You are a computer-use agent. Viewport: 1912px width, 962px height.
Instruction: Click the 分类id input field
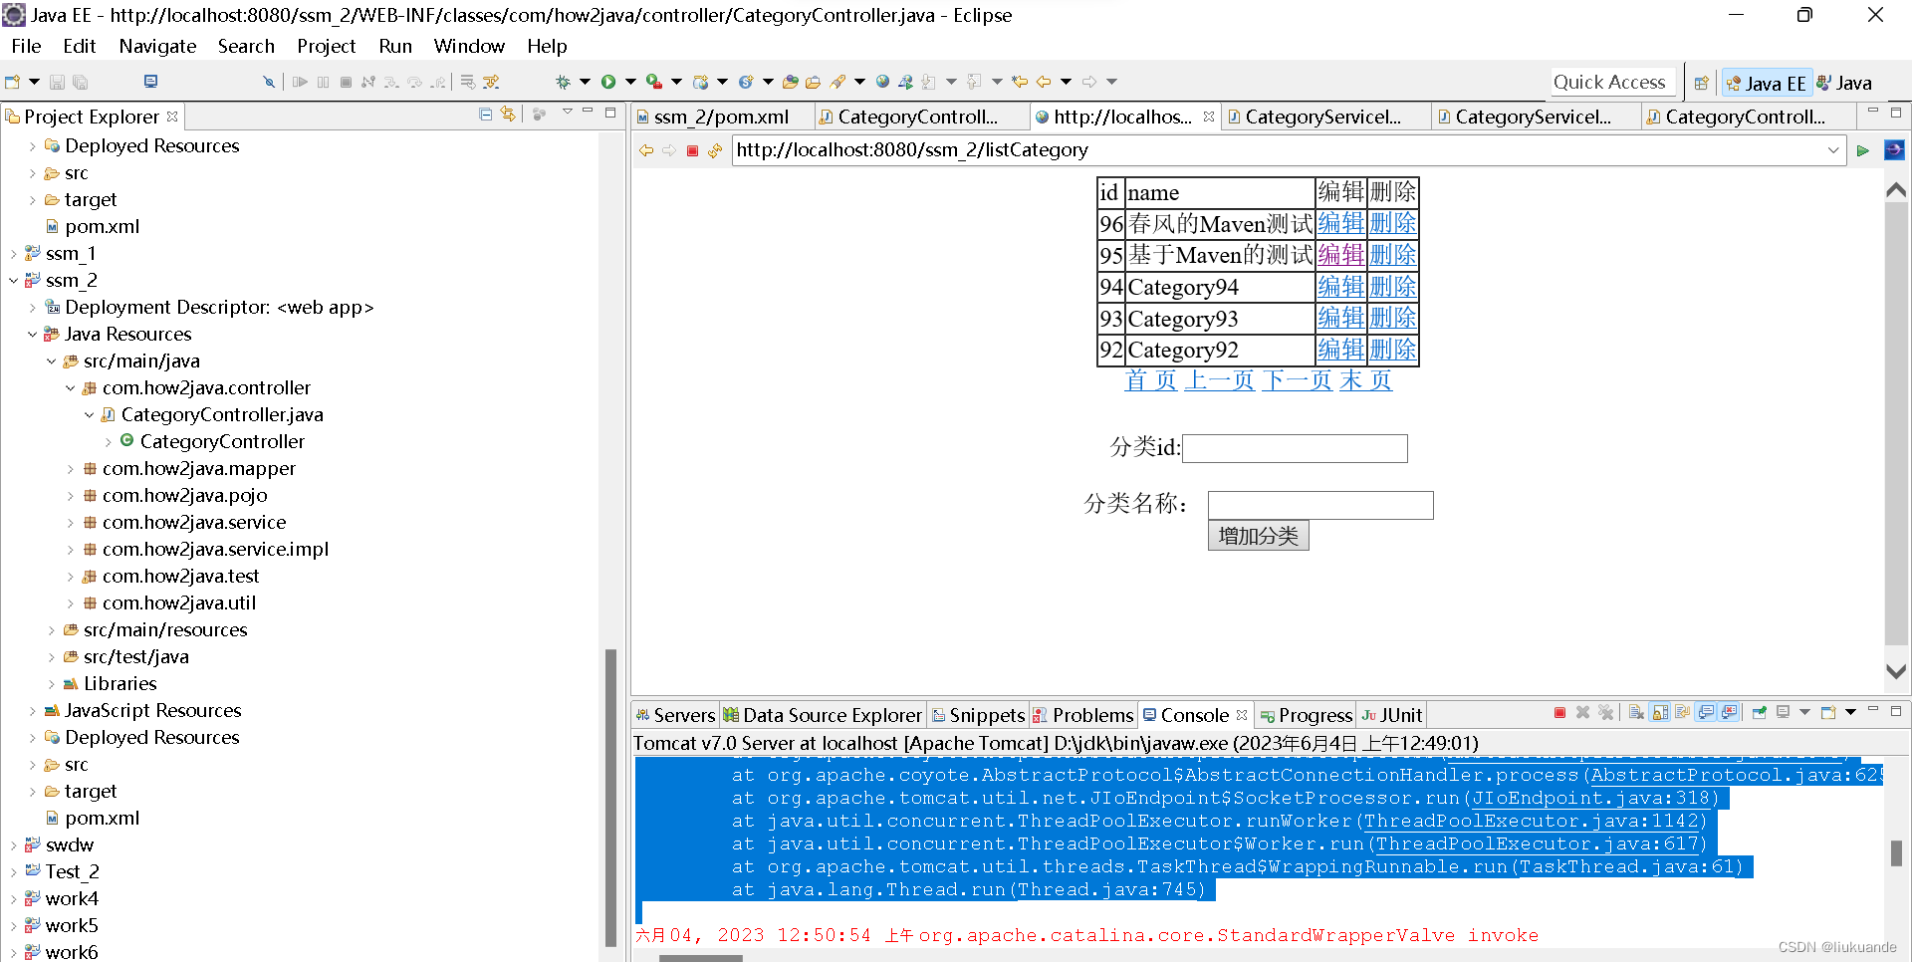[x=1295, y=448]
